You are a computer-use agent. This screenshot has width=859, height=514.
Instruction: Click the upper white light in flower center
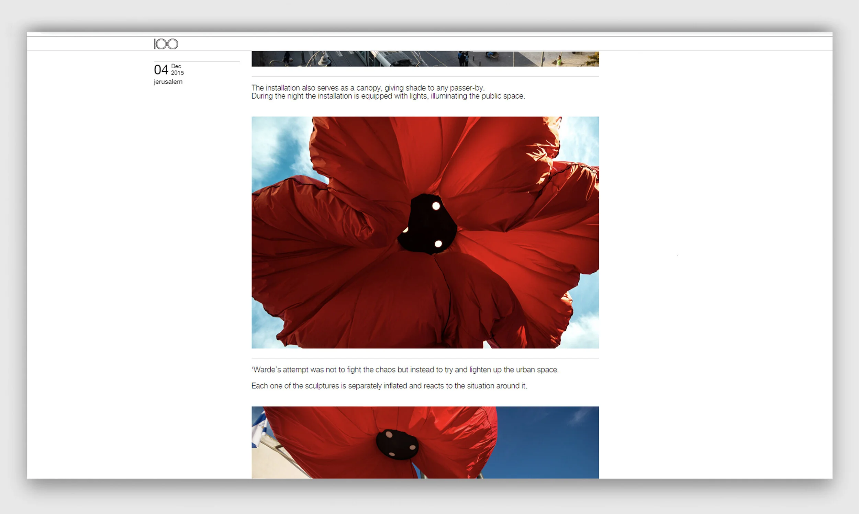click(436, 206)
